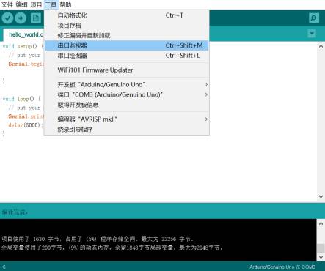Switch to the hello_world sketch tab
The image size is (325, 271).
(x=23, y=34)
